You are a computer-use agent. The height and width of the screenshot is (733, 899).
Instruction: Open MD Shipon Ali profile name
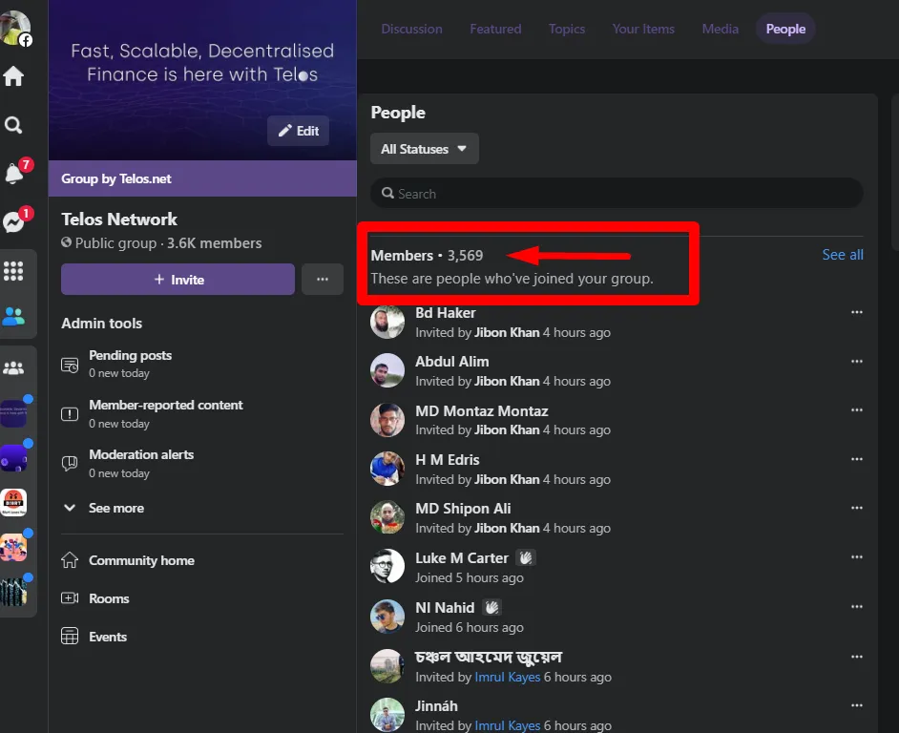(x=463, y=509)
